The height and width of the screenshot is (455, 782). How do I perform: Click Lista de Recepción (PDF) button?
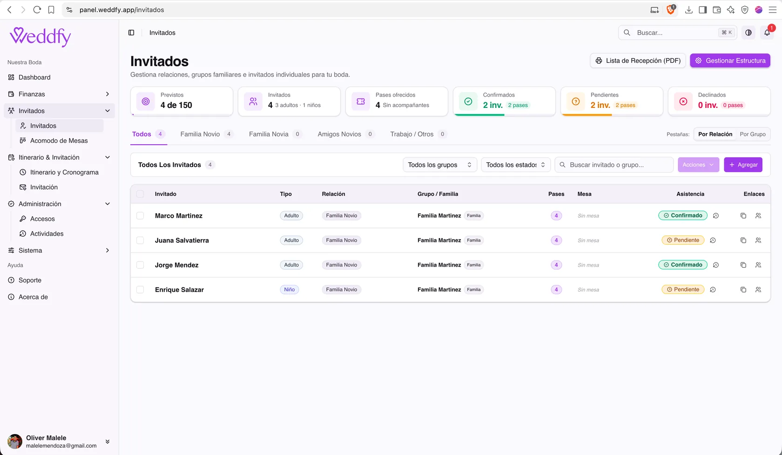point(638,60)
